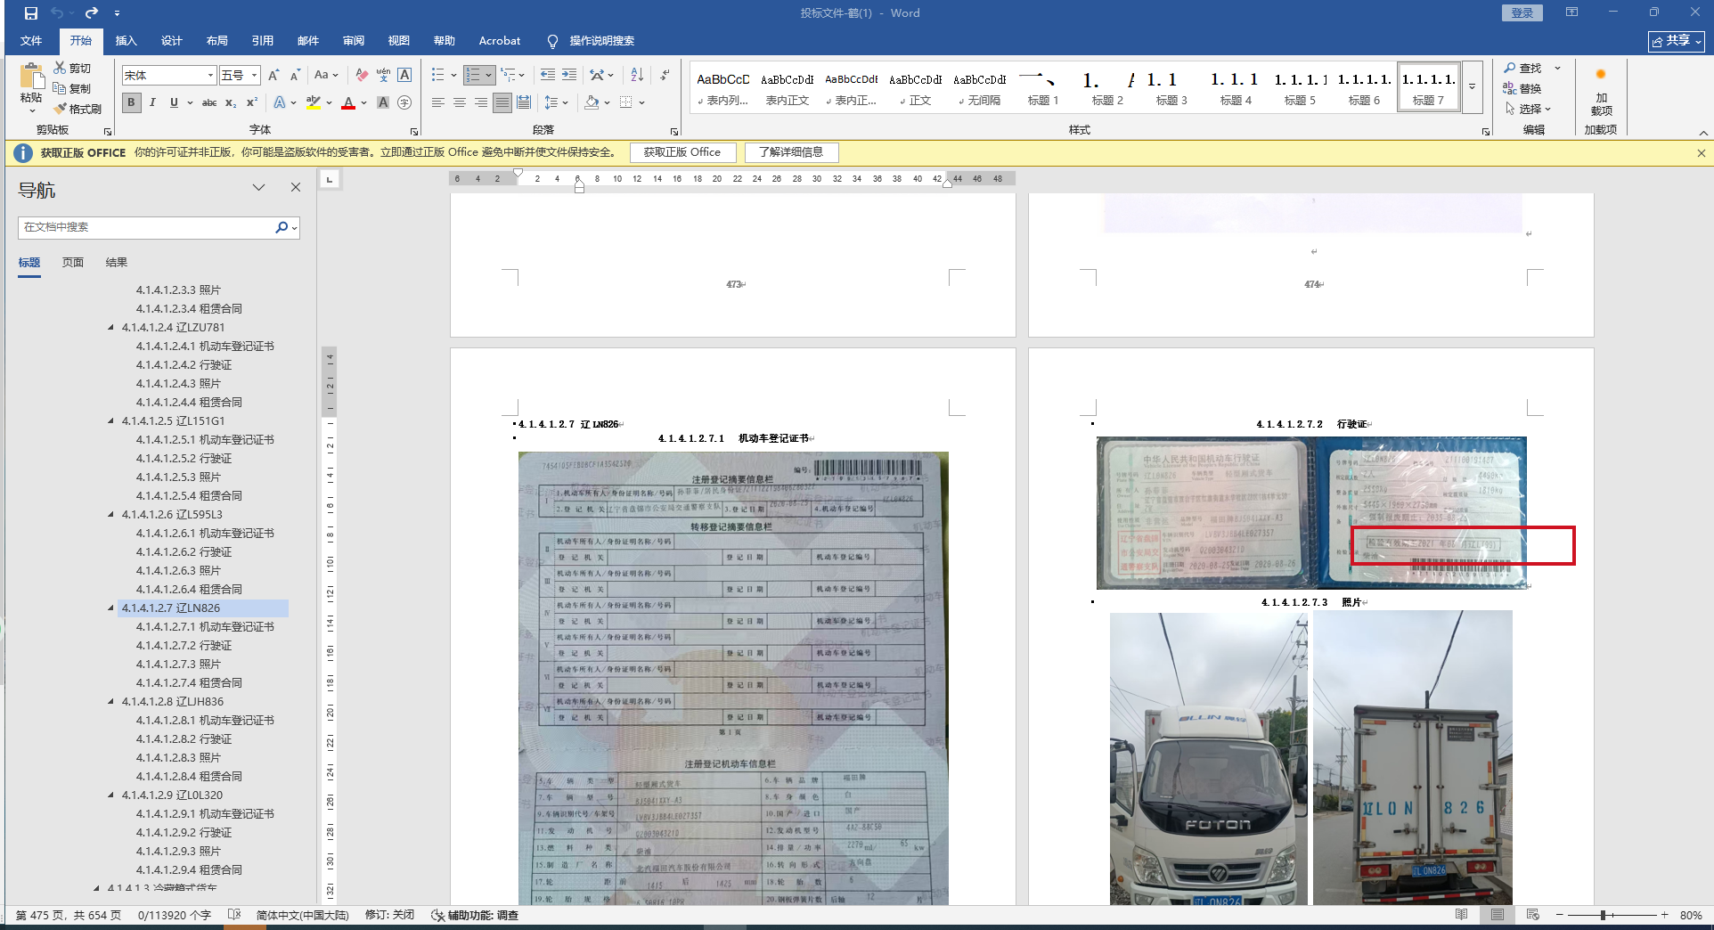The height and width of the screenshot is (930, 1714).
Task: Apply the 标题 1 heading style
Action: click(1043, 87)
